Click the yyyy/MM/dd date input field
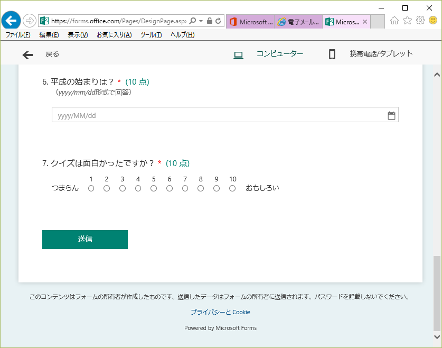The width and height of the screenshot is (442, 348). click(x=225, y=115)
